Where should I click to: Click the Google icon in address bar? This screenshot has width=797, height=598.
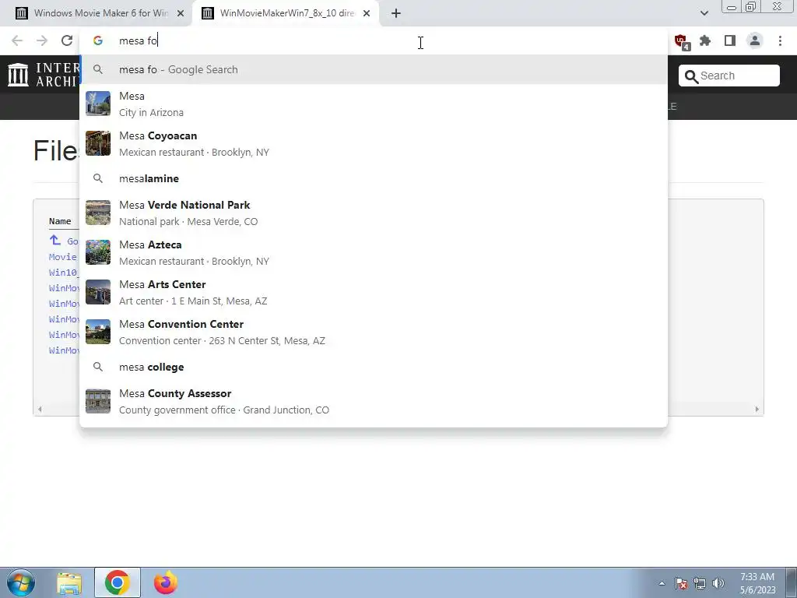tap(98, 40)
